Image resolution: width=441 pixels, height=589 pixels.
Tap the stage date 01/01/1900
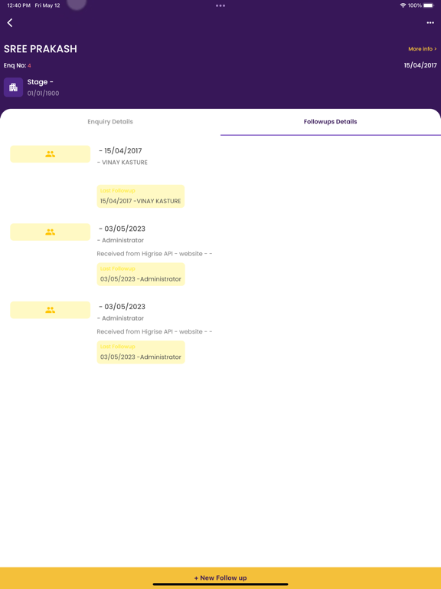43,93
